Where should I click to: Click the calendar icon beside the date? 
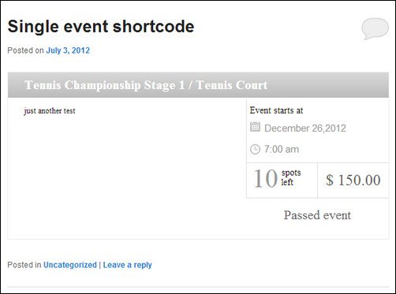(x=255, y=127)
